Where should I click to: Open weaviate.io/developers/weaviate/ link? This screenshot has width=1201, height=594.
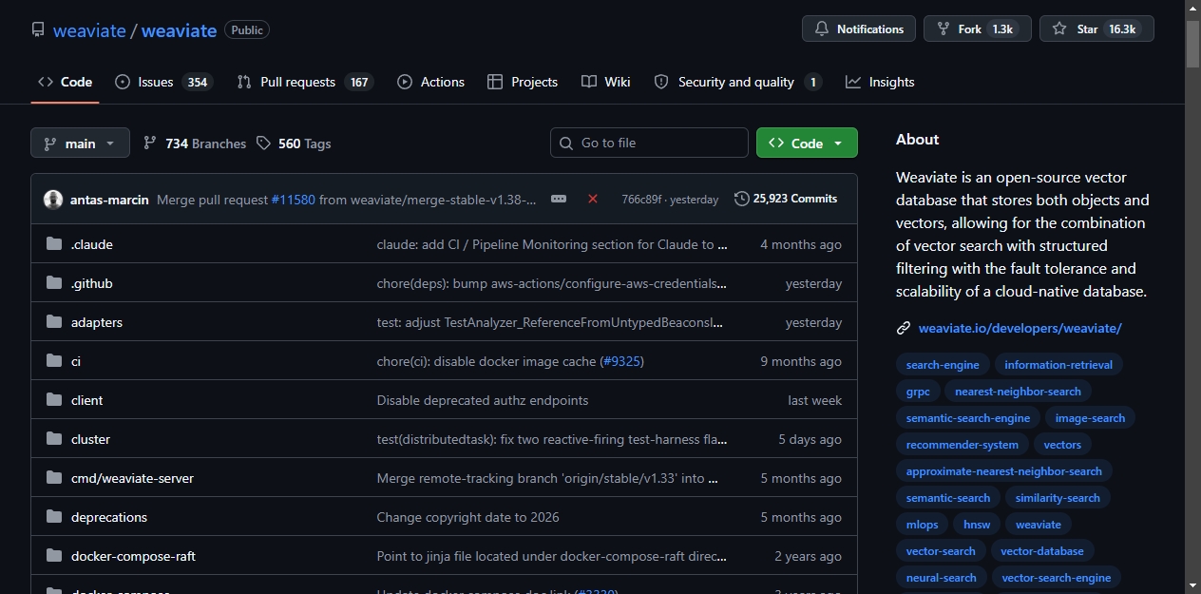pyautogui.click(x=1020, y=328)
